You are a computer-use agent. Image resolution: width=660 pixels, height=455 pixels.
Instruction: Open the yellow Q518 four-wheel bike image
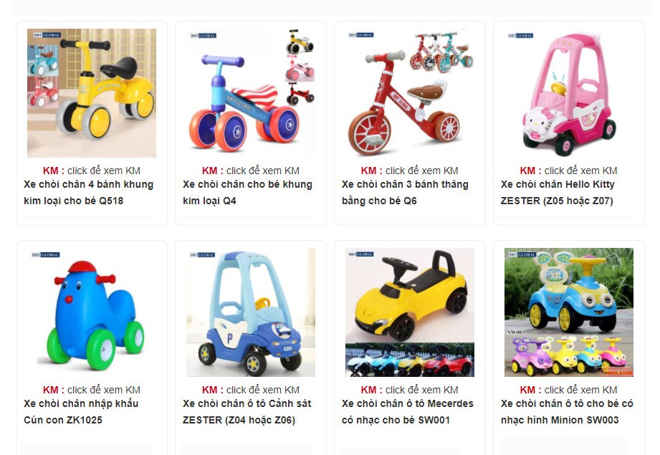point(92,93)
